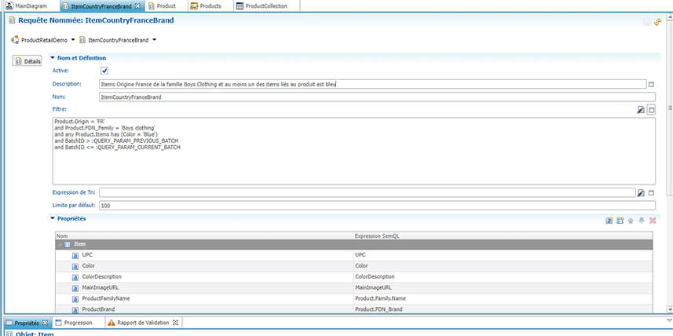Click the move property down arrow
Image resolution: width=673 pixels, height=336 pixels.
pos(642,221)
